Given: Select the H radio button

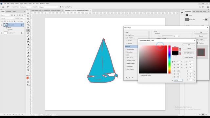Looking at the screenshot, I should [173, 62].
